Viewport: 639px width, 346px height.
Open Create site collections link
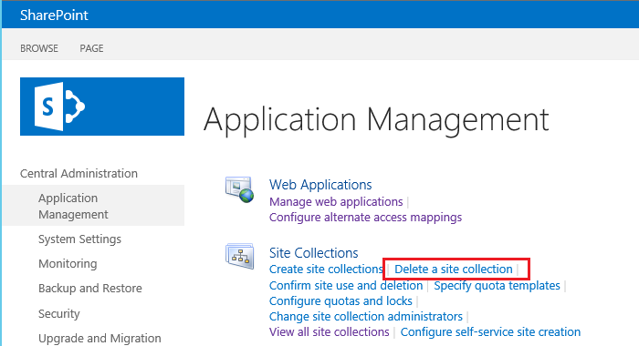point(326,270)
